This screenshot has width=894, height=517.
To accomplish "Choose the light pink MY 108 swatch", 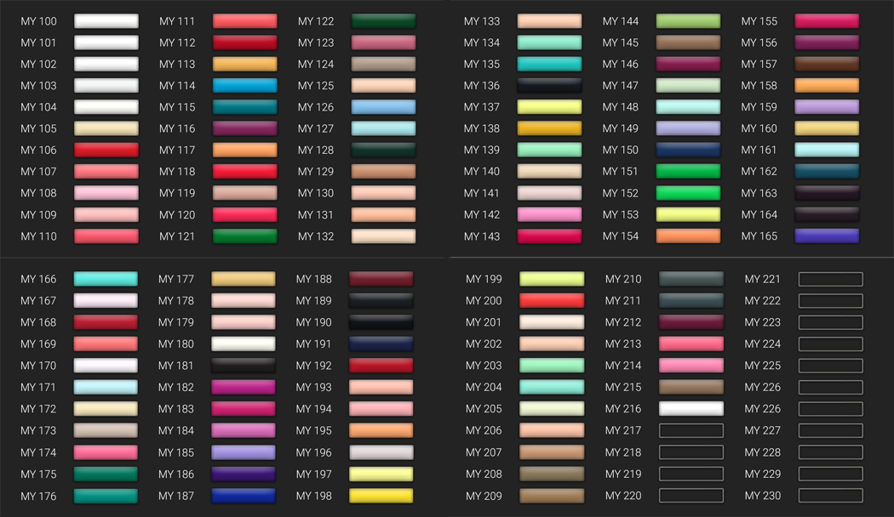I will pos(106,193).
